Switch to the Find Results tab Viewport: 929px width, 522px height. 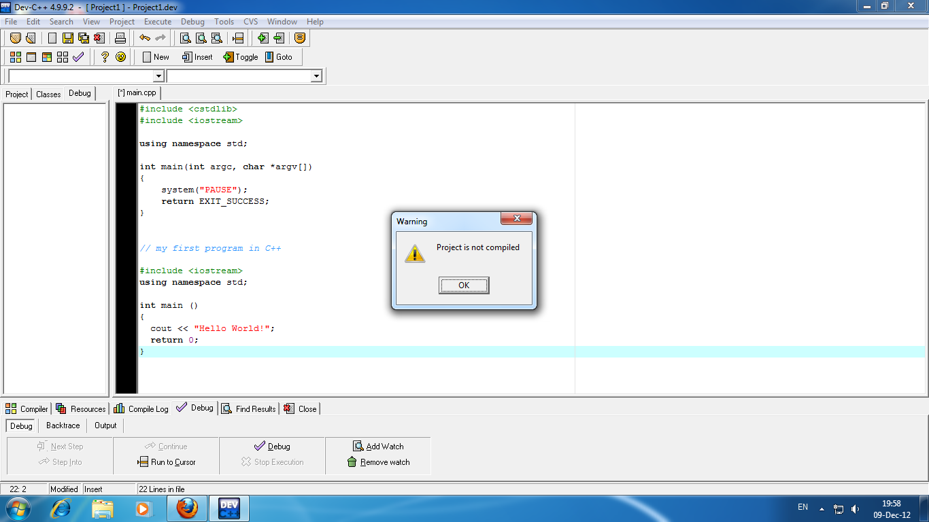(x=248, y=408)
